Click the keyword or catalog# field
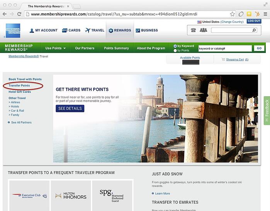Screen dimensions: 270x211 tap(225, 48)
